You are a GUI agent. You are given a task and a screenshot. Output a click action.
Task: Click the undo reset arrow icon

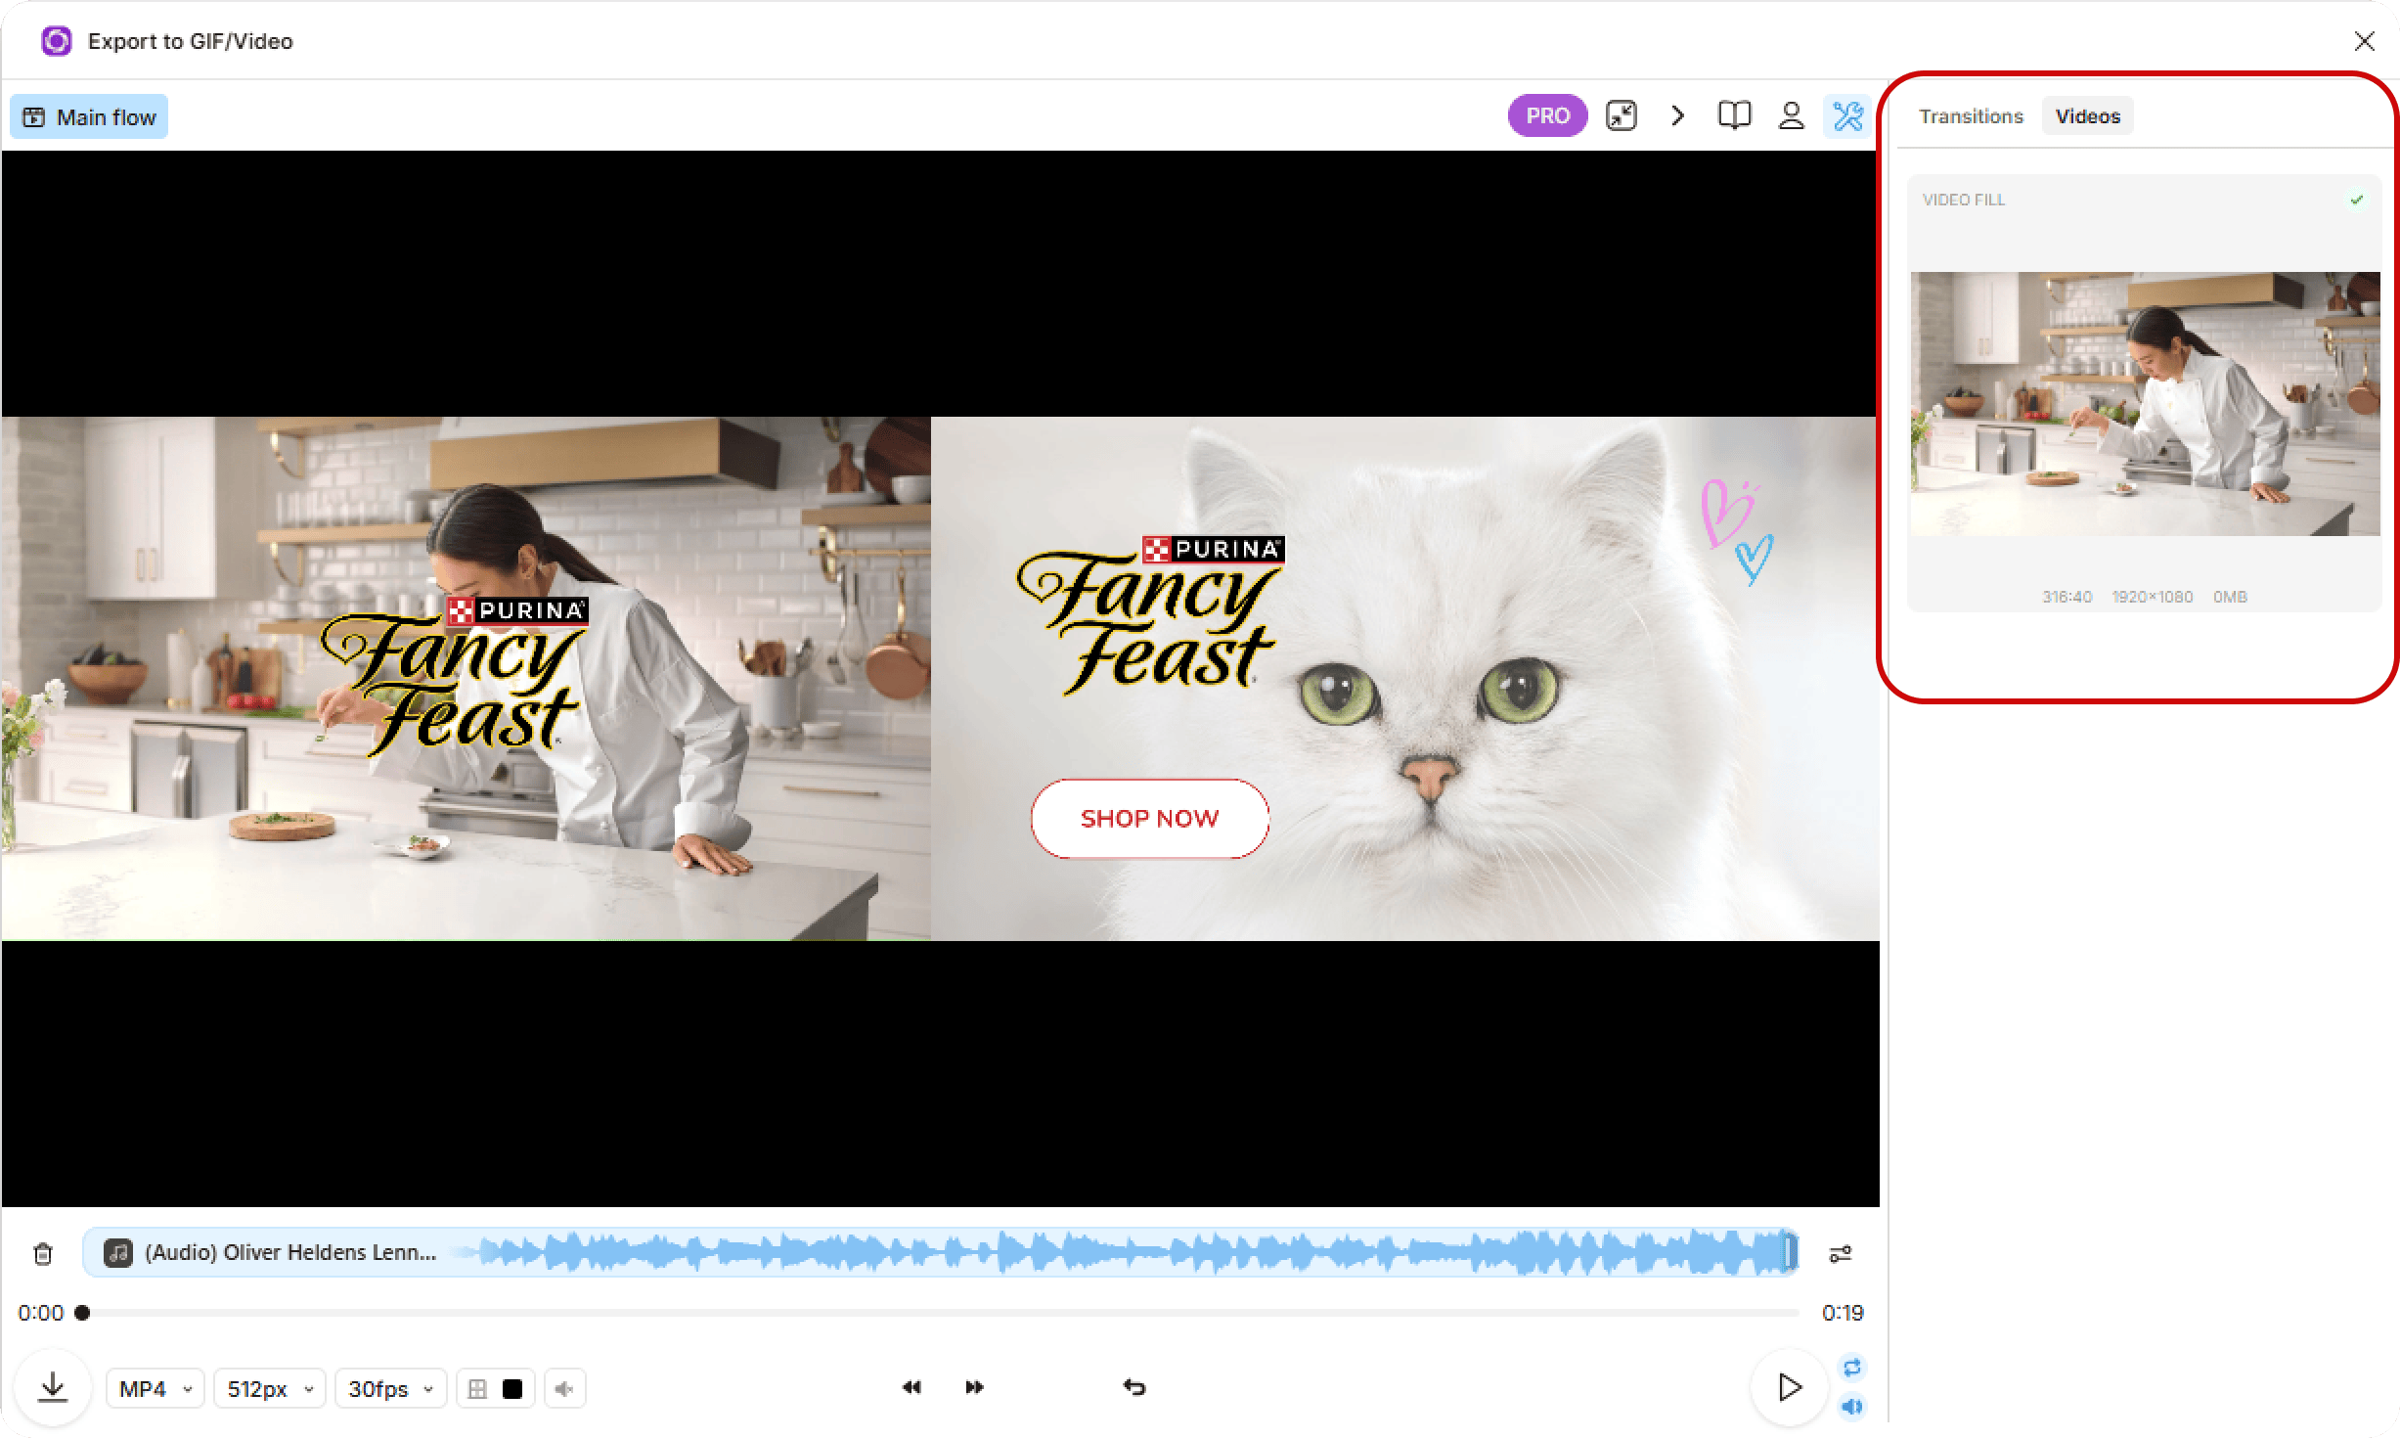coord(1134,1387)
